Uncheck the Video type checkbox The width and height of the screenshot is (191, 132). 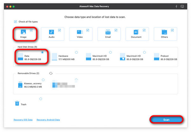(x=88, y=30)
